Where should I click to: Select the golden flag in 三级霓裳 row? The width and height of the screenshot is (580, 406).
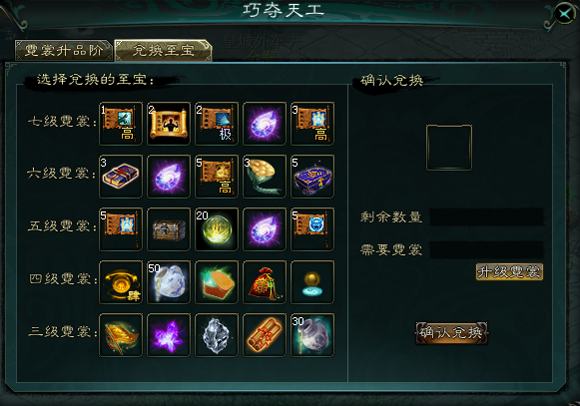tap(121, 335)
